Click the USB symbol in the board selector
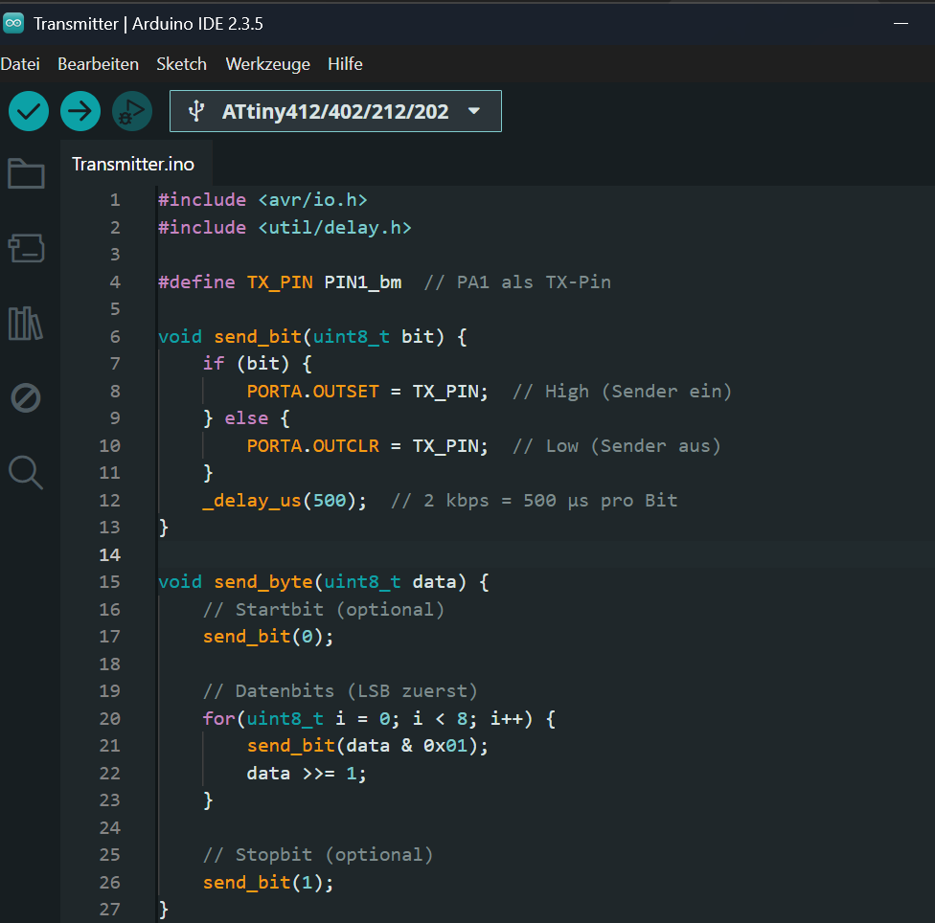935x923 pixels. point(196,111)
